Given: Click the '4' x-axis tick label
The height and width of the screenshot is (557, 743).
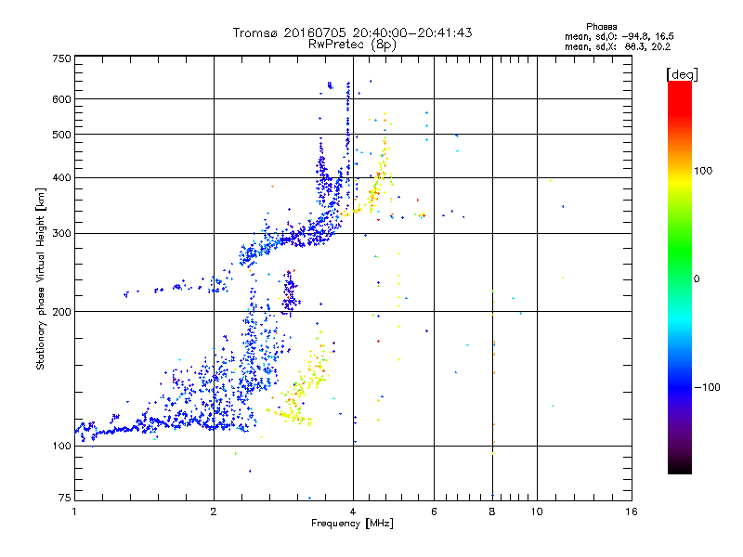Looking at the screenshot, I should (353, 512).
